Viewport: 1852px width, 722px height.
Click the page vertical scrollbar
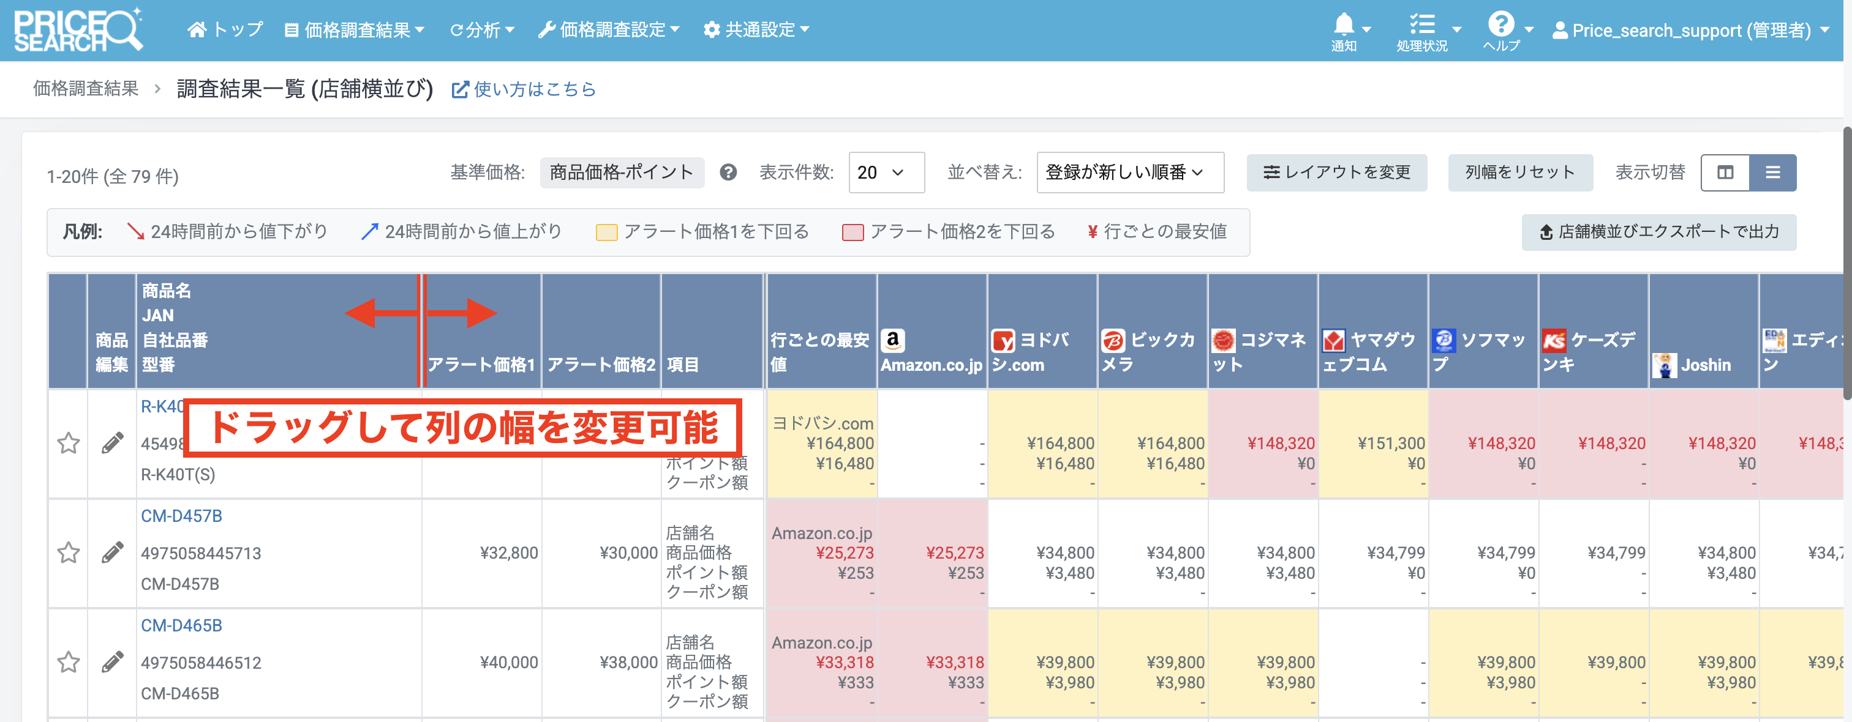1846,262
